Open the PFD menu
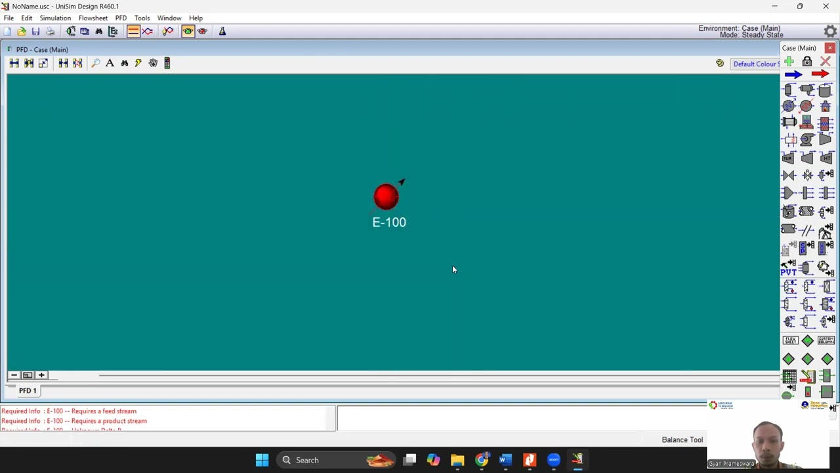The image size is (840, 473). click(121, 18)
